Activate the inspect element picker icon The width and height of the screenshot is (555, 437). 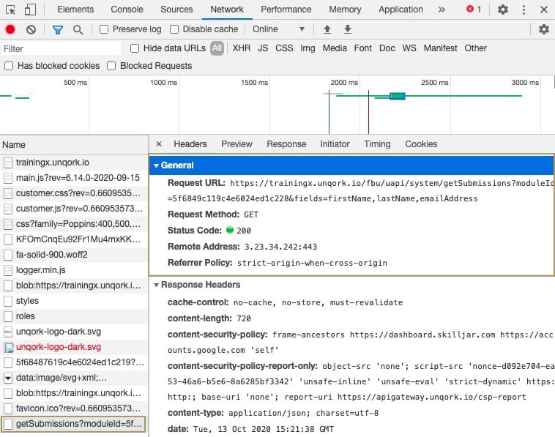tap(11, 10)
